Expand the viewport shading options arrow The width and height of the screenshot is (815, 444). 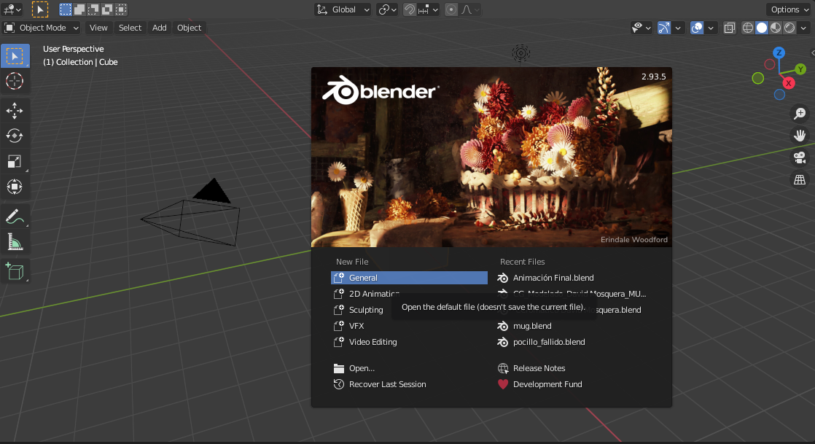tap(803, 28)
